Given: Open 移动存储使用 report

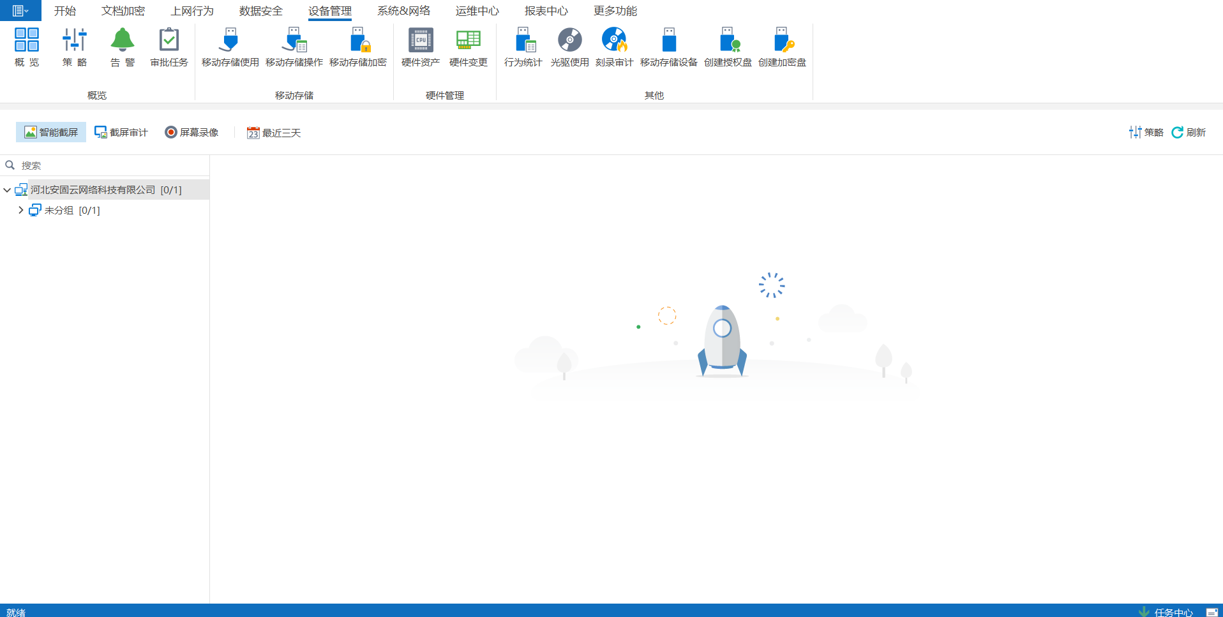Looking at the screenshot, I should click(230, 47).
